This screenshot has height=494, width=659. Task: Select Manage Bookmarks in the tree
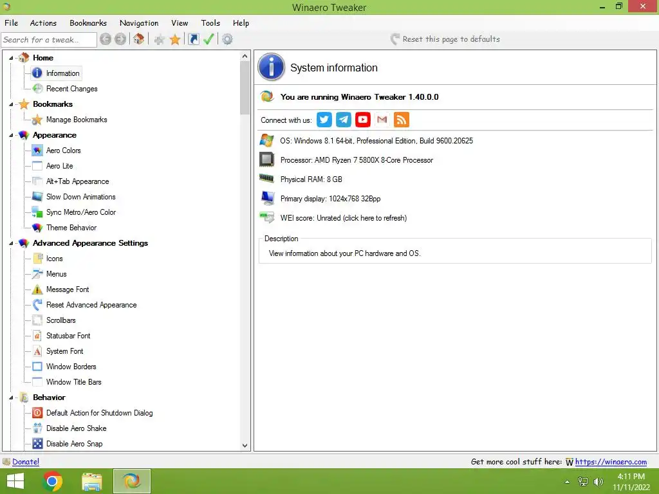(x=77, y=120)
